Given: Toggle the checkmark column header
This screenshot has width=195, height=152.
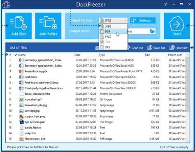Looking at the screenshot, I should pos(16,55).
